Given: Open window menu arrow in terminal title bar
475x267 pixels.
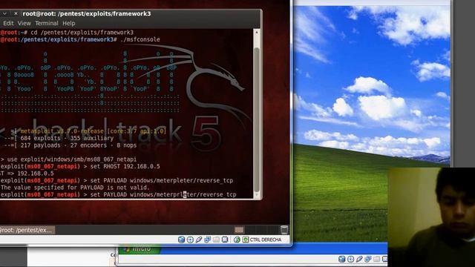Looking at the screenshot, I should pyautogui.click(x=4, y=13).
